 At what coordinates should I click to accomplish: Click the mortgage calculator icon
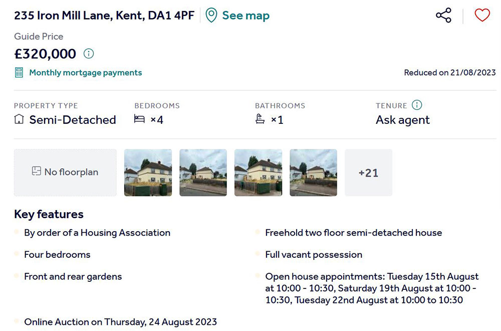tap(19, 73)
